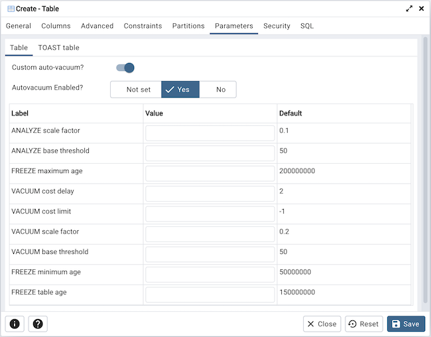Open help with the question mark icon
The image size is (431, 337).
[38, 324]
